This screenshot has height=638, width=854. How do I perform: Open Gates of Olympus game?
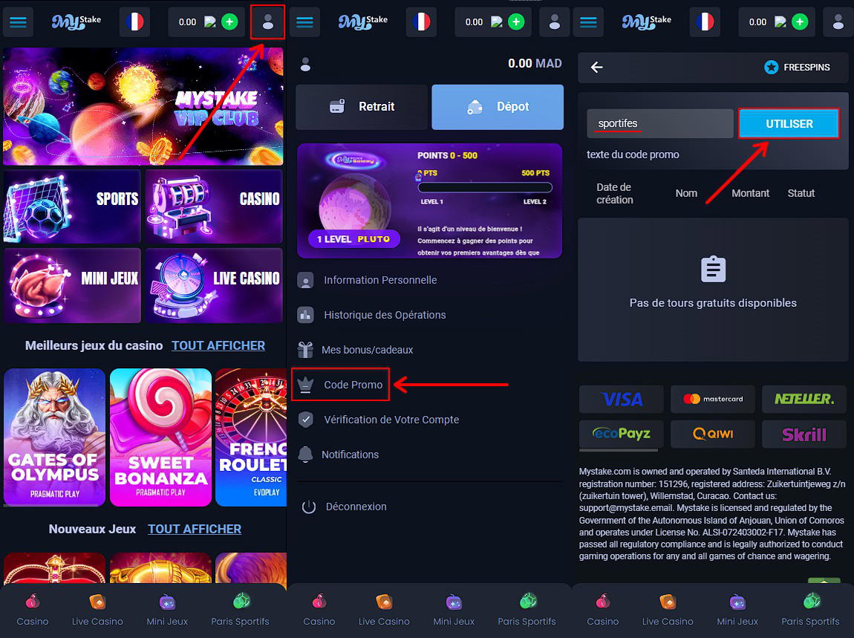pos(54,437)
